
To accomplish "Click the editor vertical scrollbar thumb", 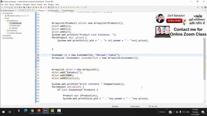I will tap(204, 59).
